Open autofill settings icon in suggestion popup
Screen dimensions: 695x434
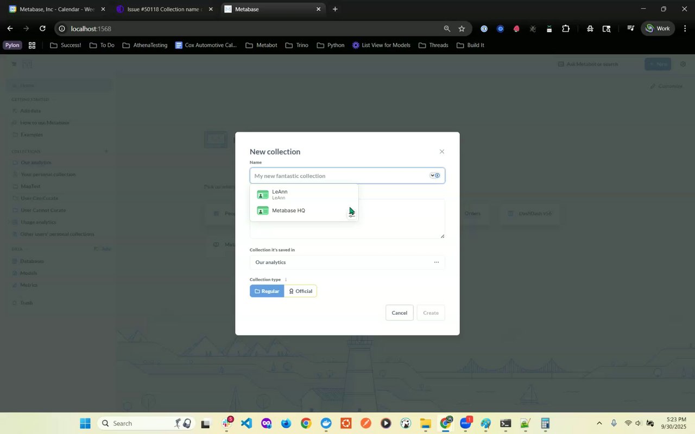351,214
